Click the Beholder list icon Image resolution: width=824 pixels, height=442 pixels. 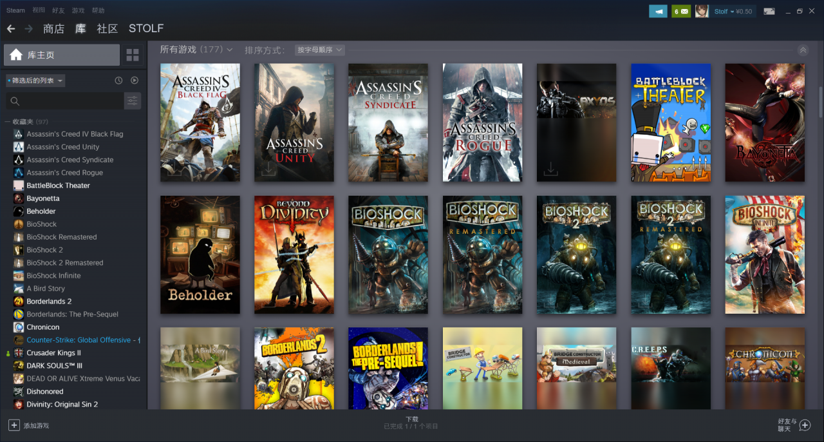[x=19, y=211]
